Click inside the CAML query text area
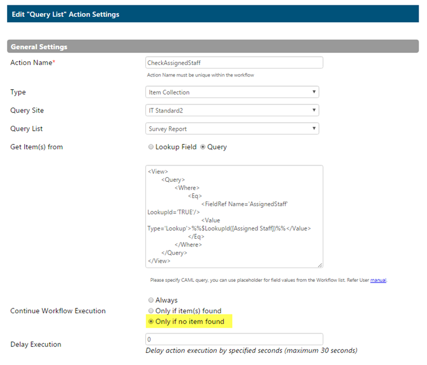427x365 pixels. click(x=234, y=216)
